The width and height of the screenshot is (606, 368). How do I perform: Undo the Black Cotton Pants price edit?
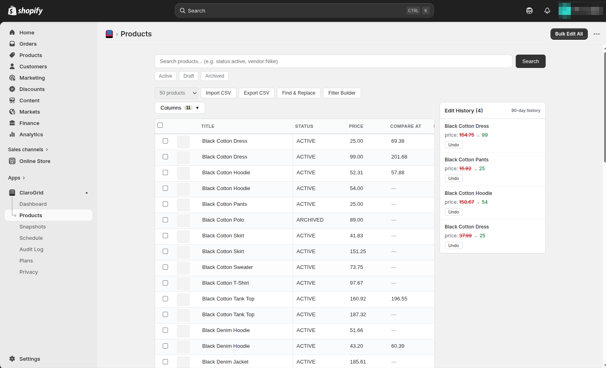click(x=453, y=178)
